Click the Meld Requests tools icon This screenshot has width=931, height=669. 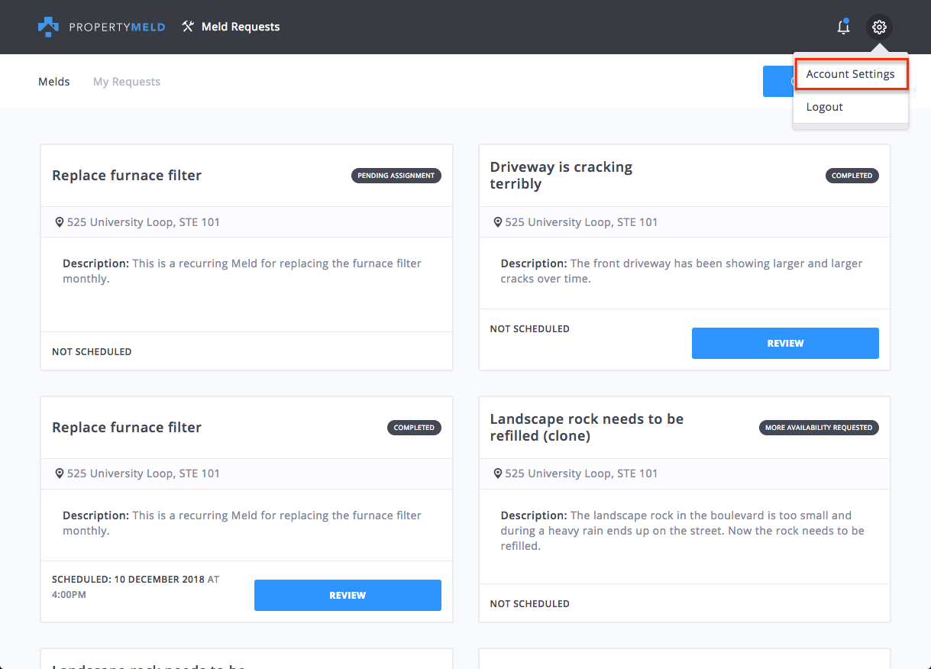(x=188, y=27)
